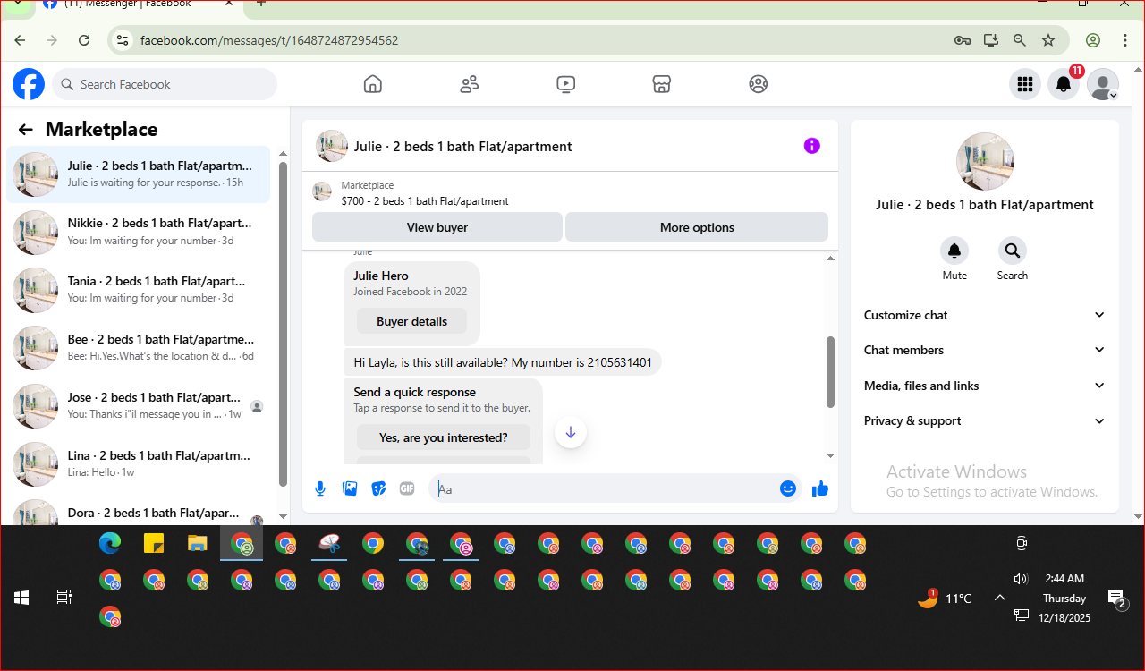The image size is (1145, 671).
Task: Open saved passwords key icon
Action: pyautogui.click(x=963, y=40)
